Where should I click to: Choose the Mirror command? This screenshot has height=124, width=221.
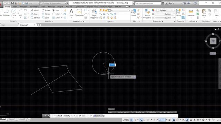pyautogui.click(x=46, y=14)
